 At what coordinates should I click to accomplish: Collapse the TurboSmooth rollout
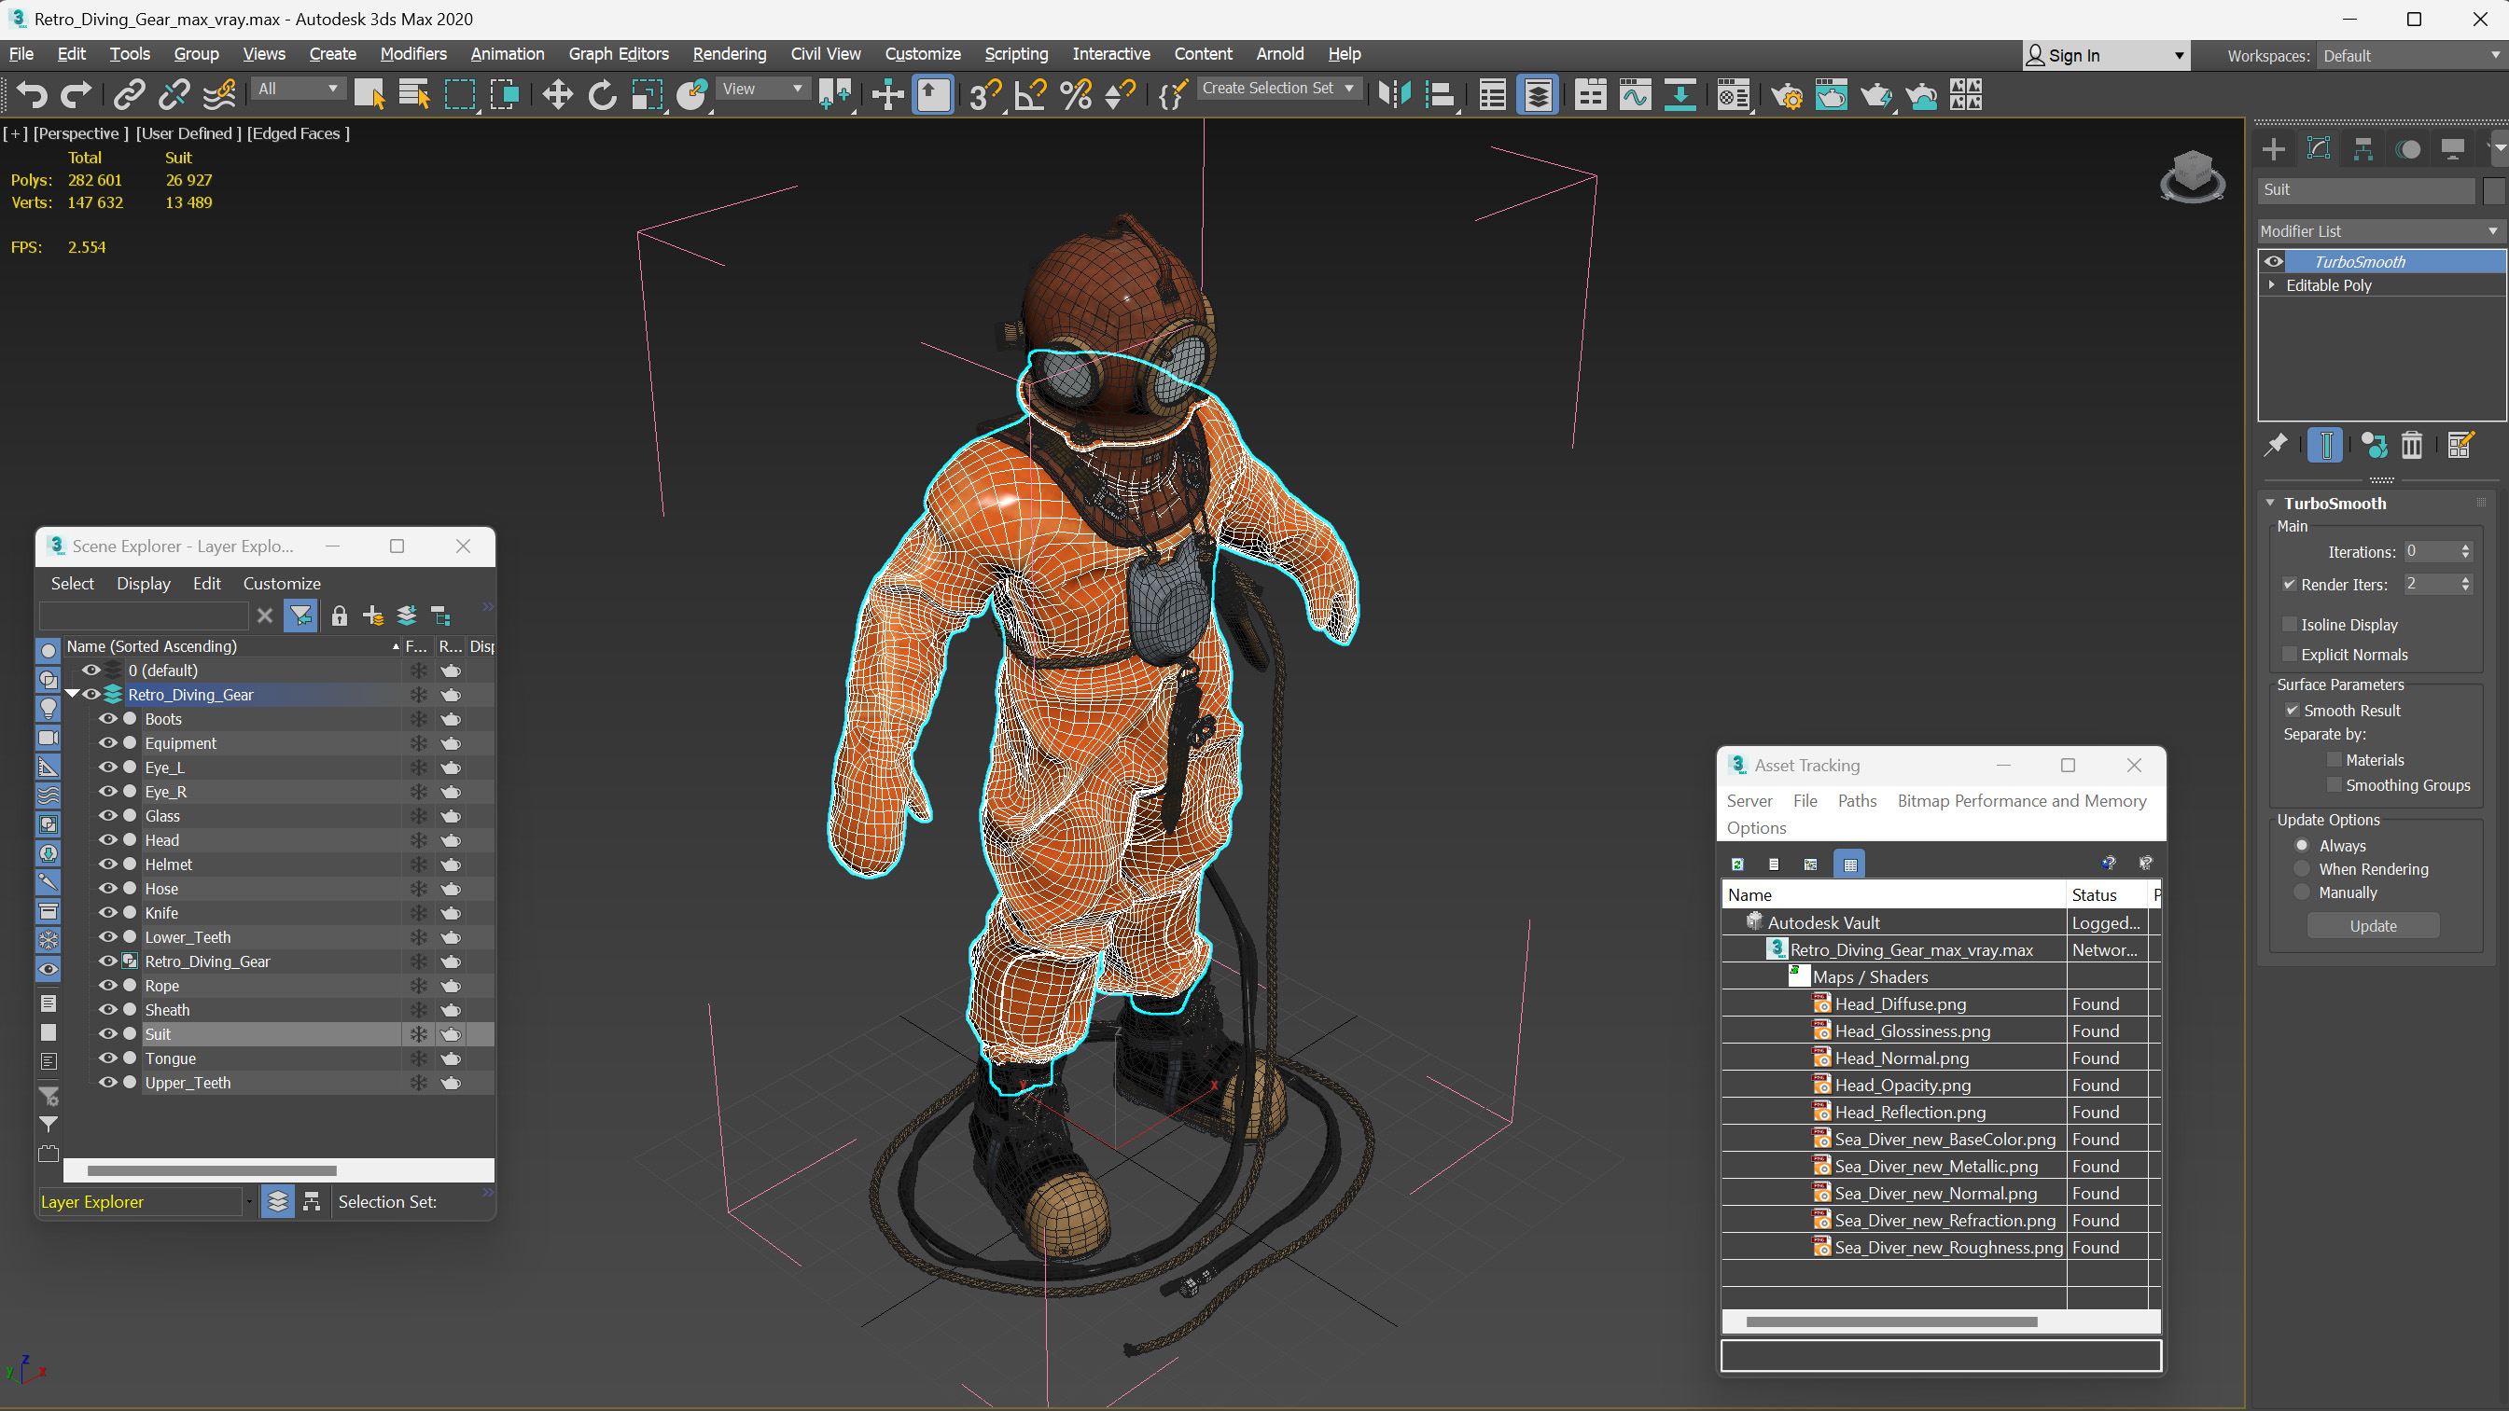2270,504
